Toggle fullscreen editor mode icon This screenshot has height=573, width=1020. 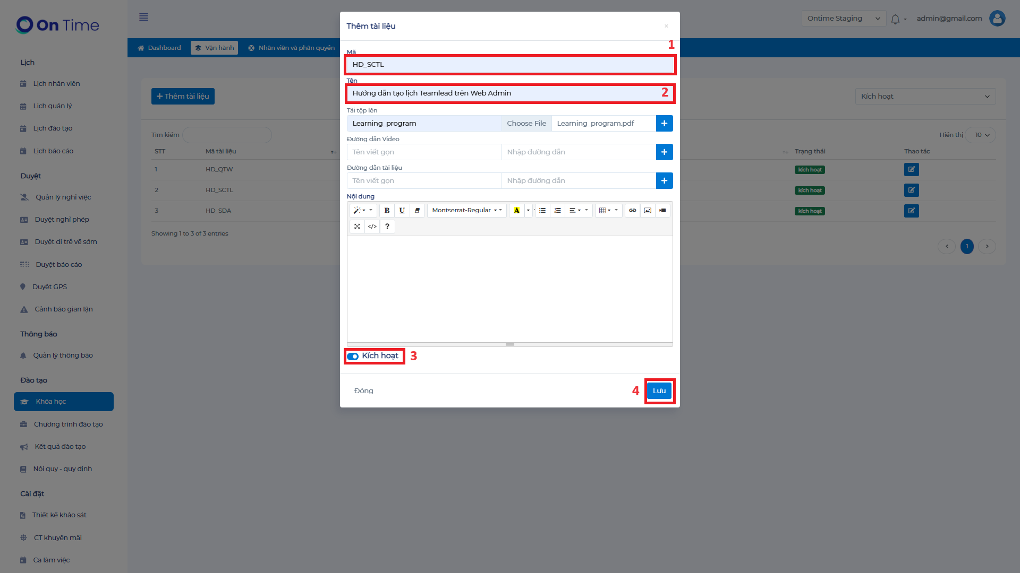(357, 227)
